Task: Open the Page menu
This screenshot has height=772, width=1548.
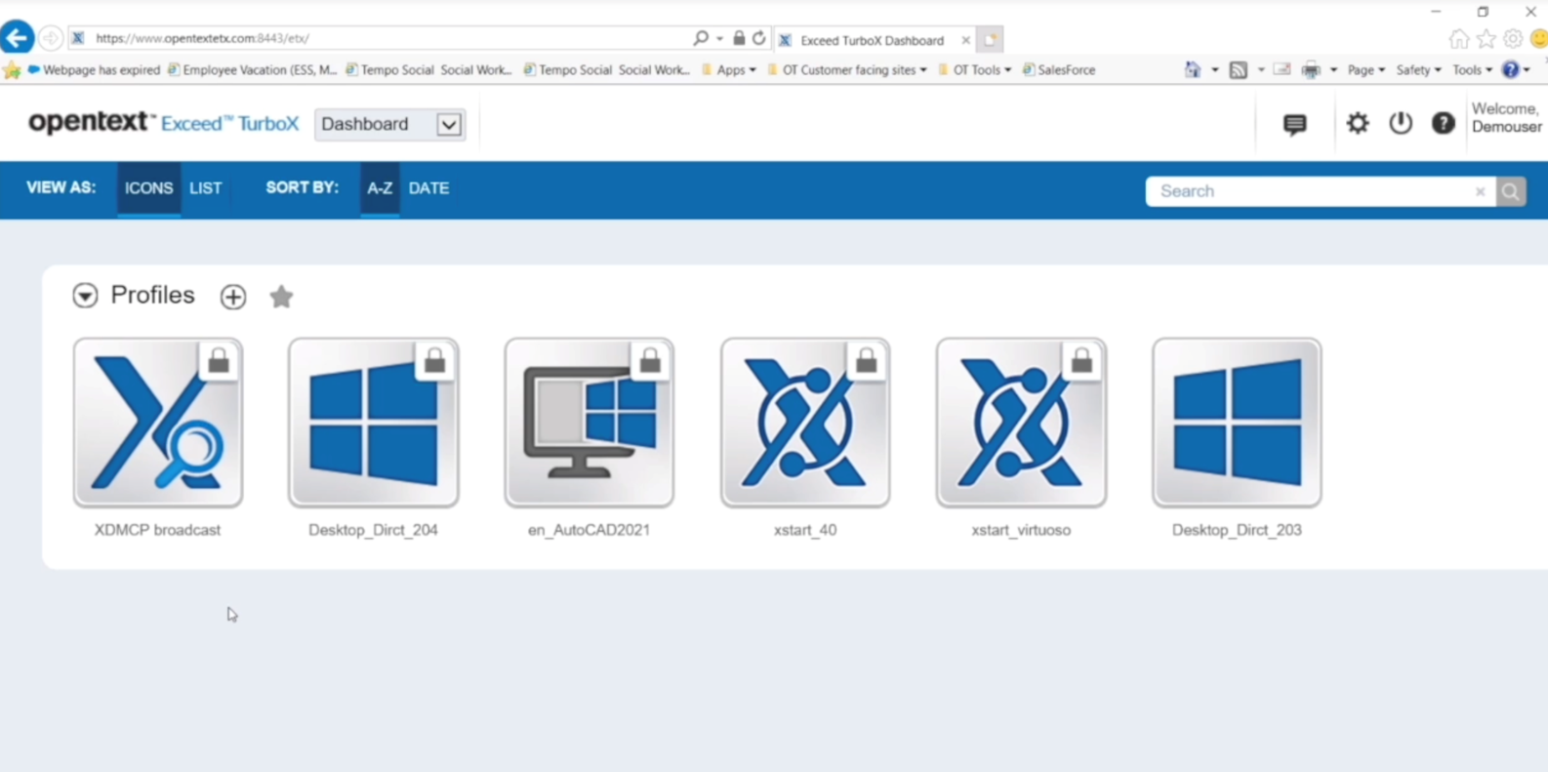Action: (1365, 69)
